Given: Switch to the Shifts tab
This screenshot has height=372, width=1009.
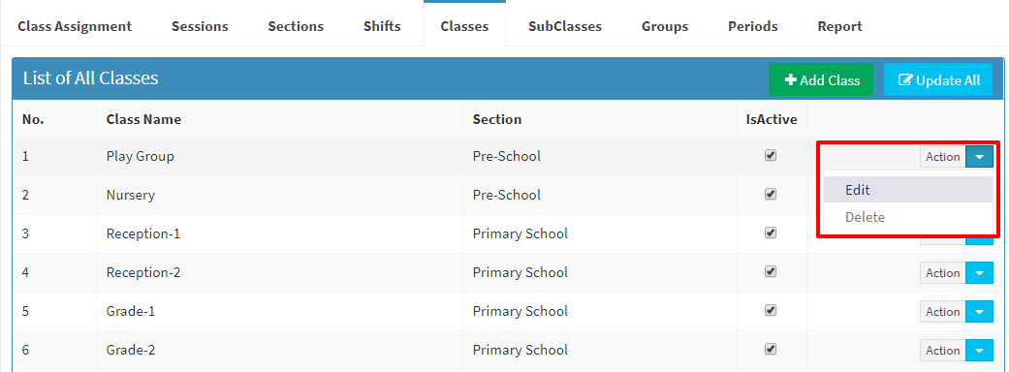Looking at the screenshot, I should [382, 26].
